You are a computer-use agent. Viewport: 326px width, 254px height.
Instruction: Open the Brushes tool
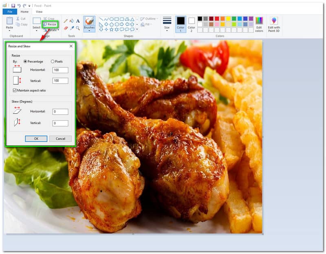point(89,23)
